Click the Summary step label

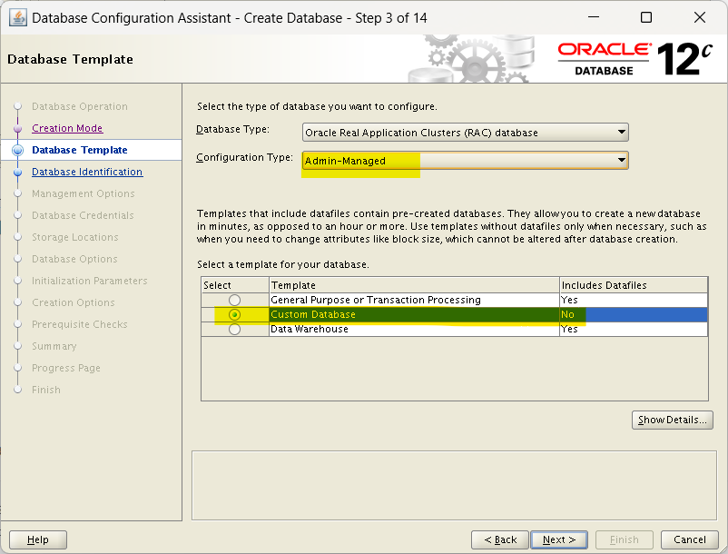54,346
